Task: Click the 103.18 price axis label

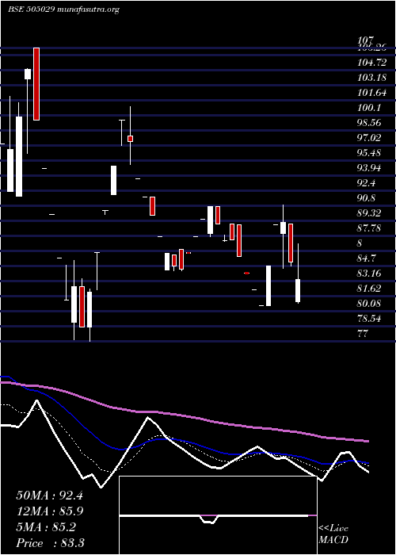Action: [x=372, y=78]
